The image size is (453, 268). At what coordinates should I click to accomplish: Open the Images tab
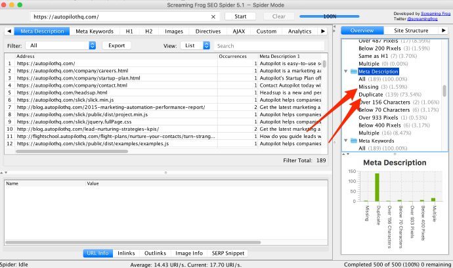click(x=174, y=32)
